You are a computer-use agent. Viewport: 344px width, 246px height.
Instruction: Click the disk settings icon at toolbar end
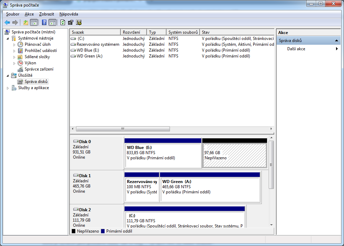79,22
